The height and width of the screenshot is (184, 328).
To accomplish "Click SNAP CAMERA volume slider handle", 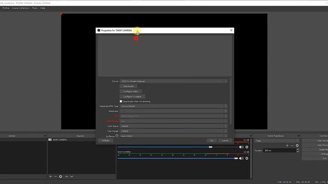I will 236,158.
